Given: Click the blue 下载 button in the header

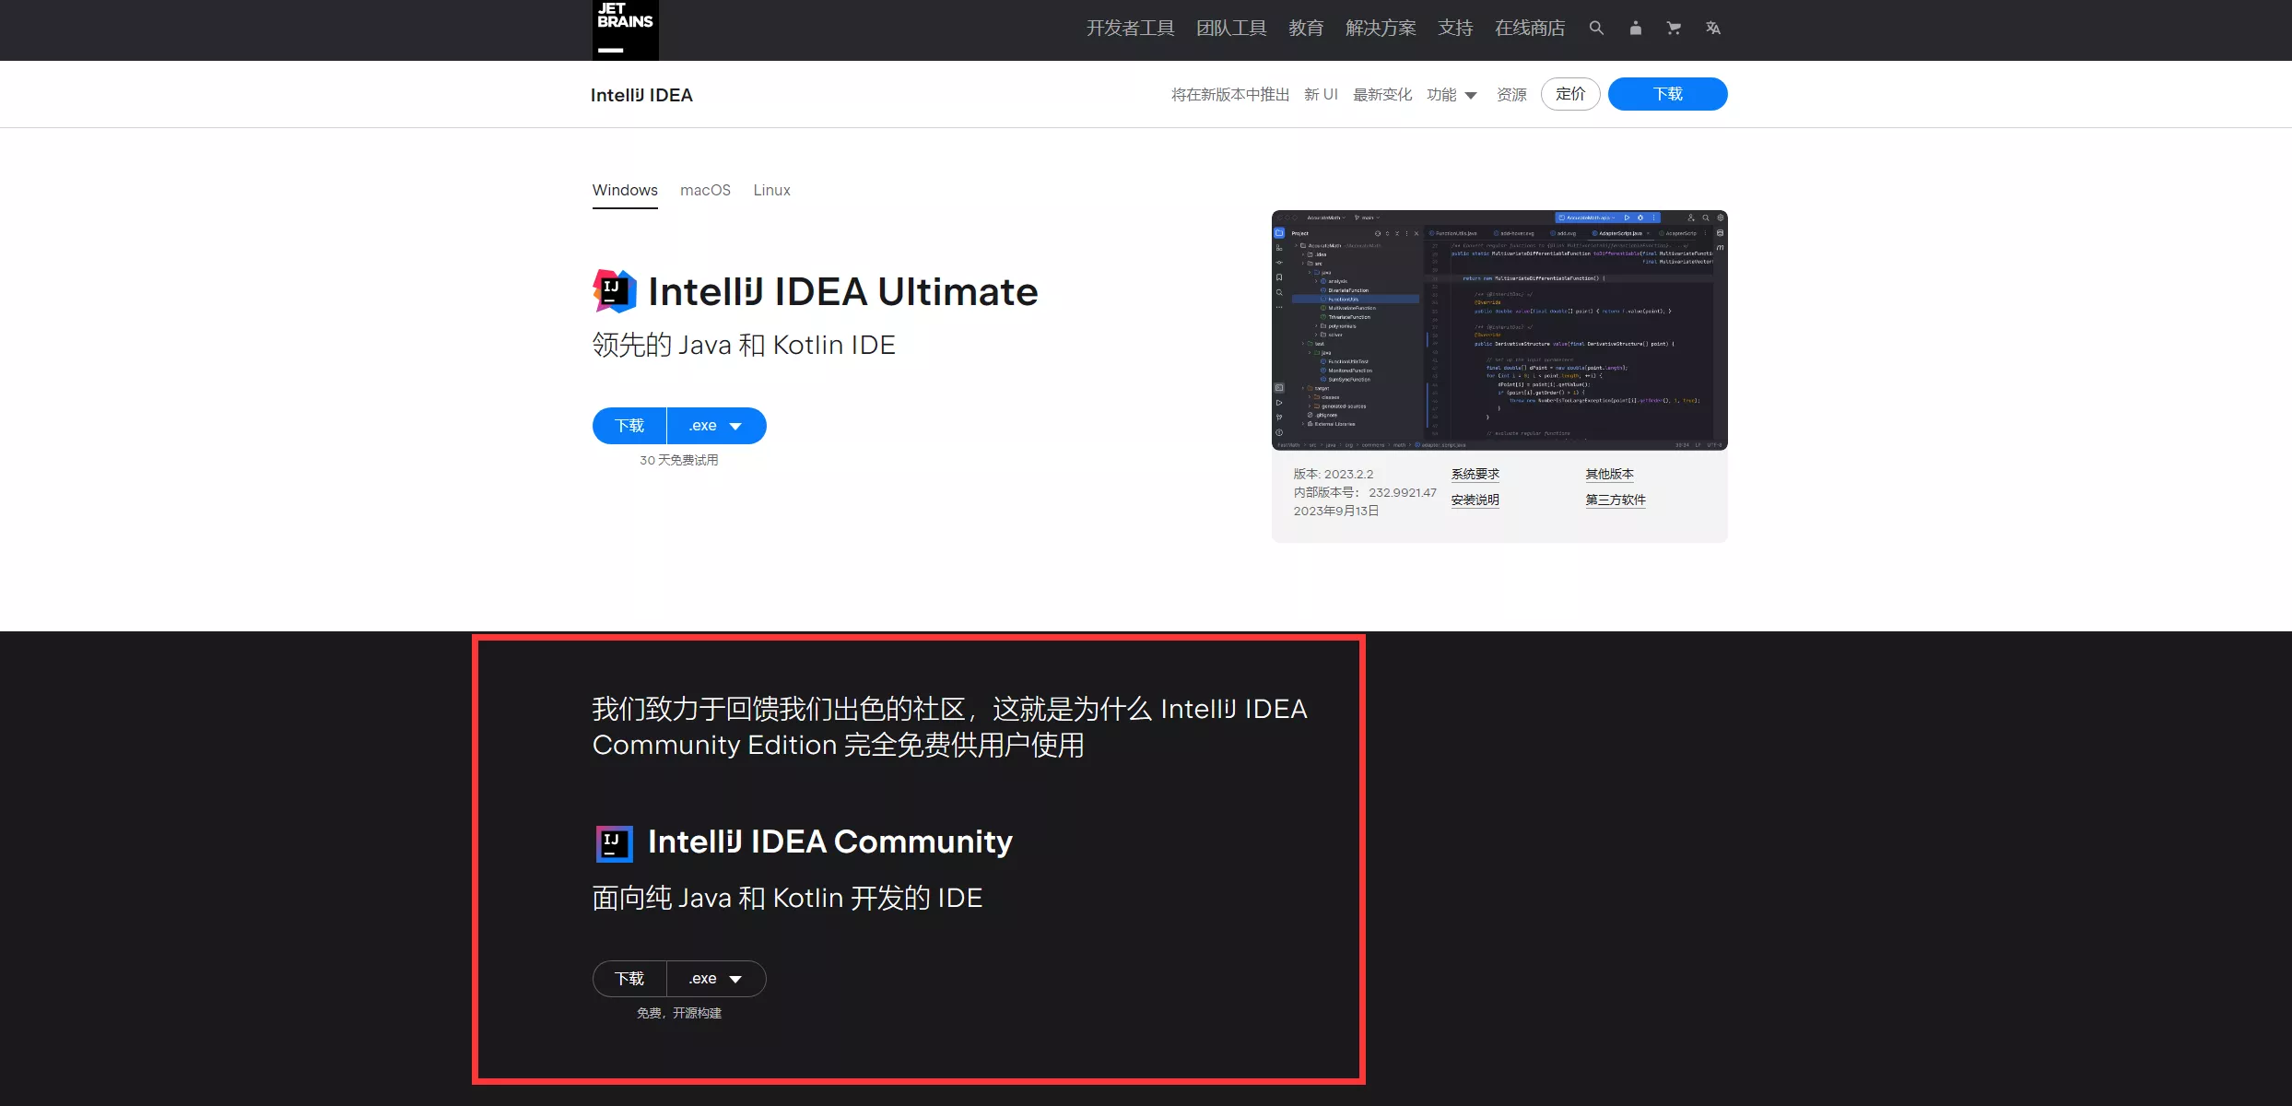Looking at the screenshot, I should (1667, 93).
